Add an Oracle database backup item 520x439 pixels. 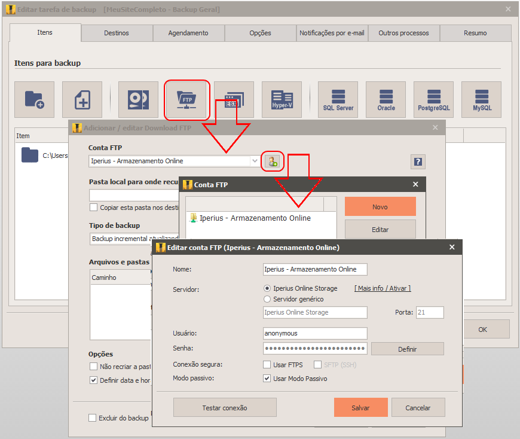[386, 99]
